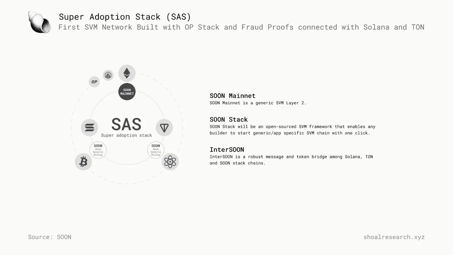453x255 pixels.
Task: Click the First SVM Network subtitle
Action: (x=241, y=27)
